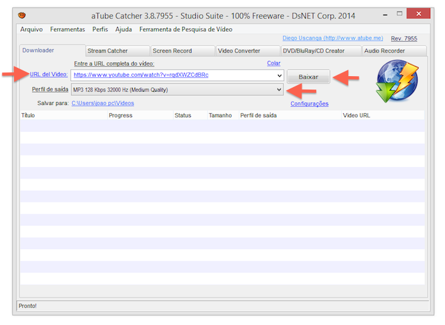Switch to the Stream Catcher tab
The height and width of the screenshot is (325, 445).
pyautogui.click(x=118, y=51)
